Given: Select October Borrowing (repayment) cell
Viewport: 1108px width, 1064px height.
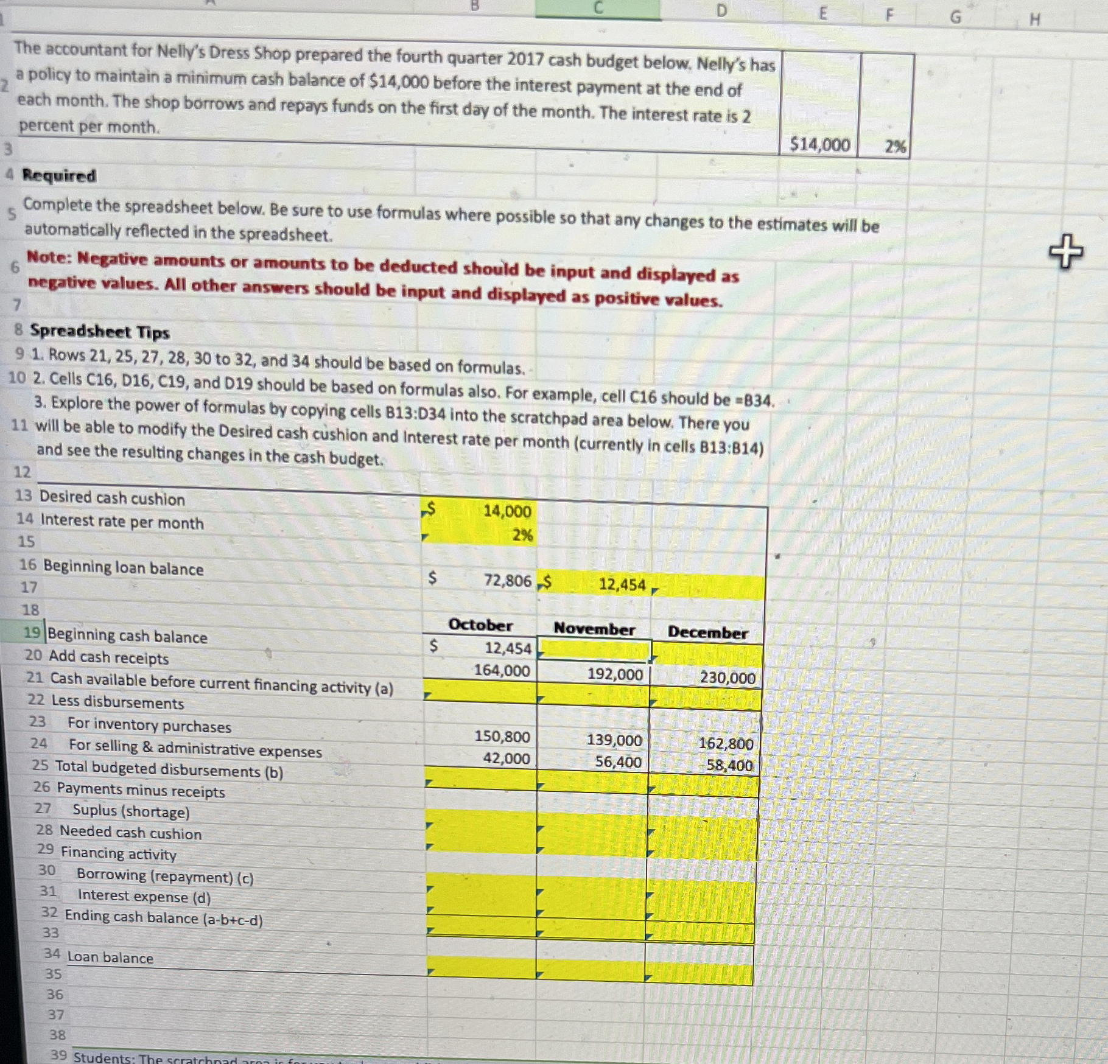Looking at the screenshot, I should point(481,884).
